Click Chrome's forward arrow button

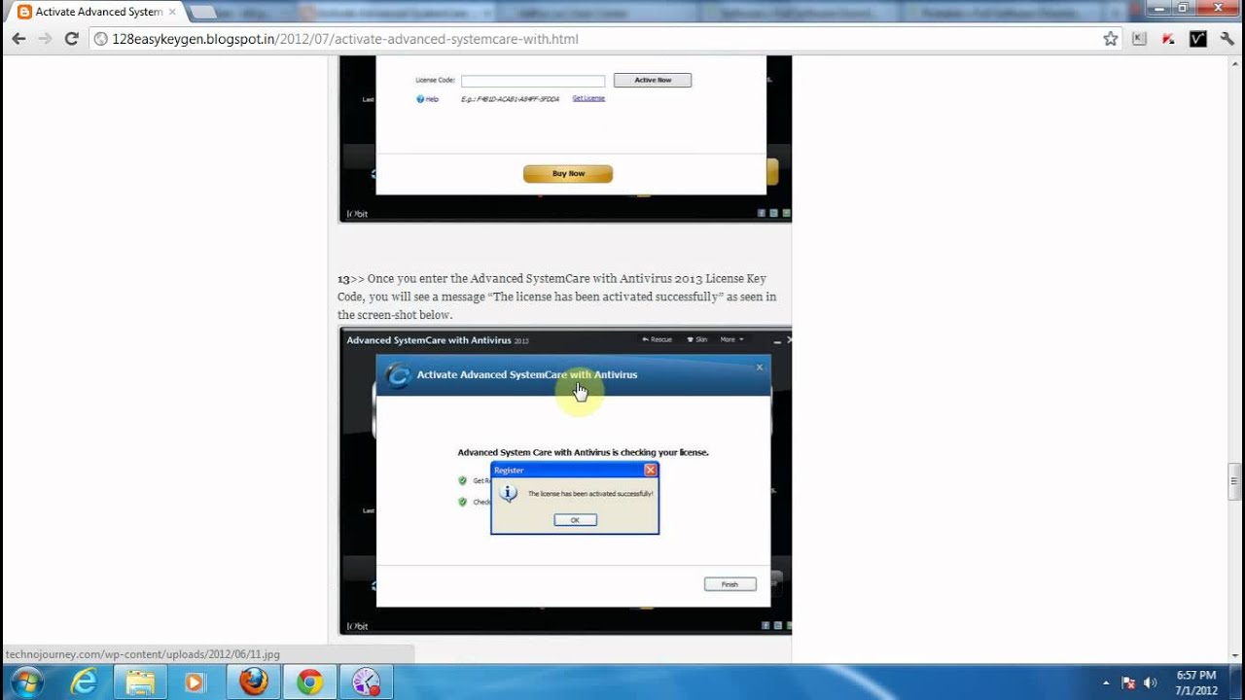(x=45, y=39)
